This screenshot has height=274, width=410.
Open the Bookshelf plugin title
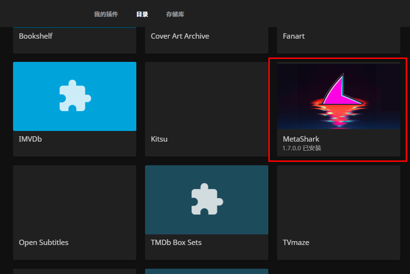point(36,36)
